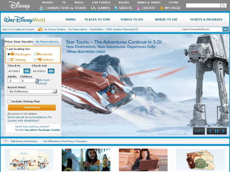Check the Include Dining Plan box
The width and height of the screenshot is (230, 172).
(x=9, y=101)
